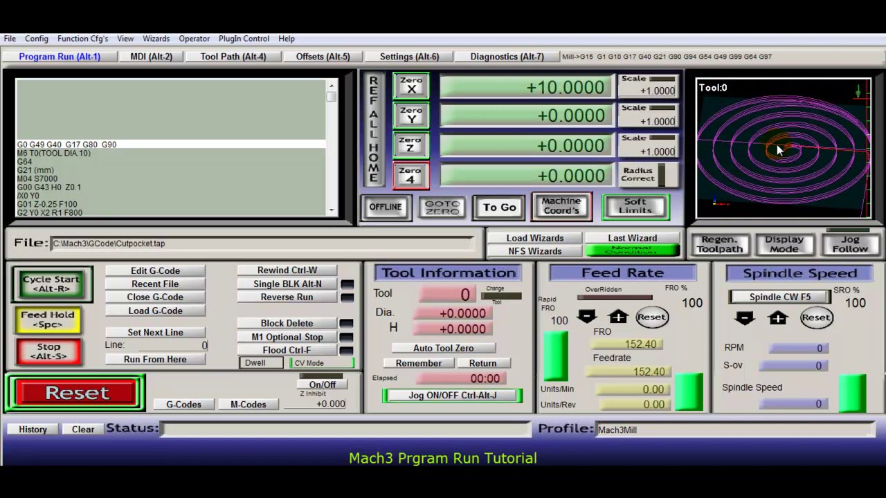Screen dimensions: 886x498
Task: Zero the Z axis
Action: point(411,145)
